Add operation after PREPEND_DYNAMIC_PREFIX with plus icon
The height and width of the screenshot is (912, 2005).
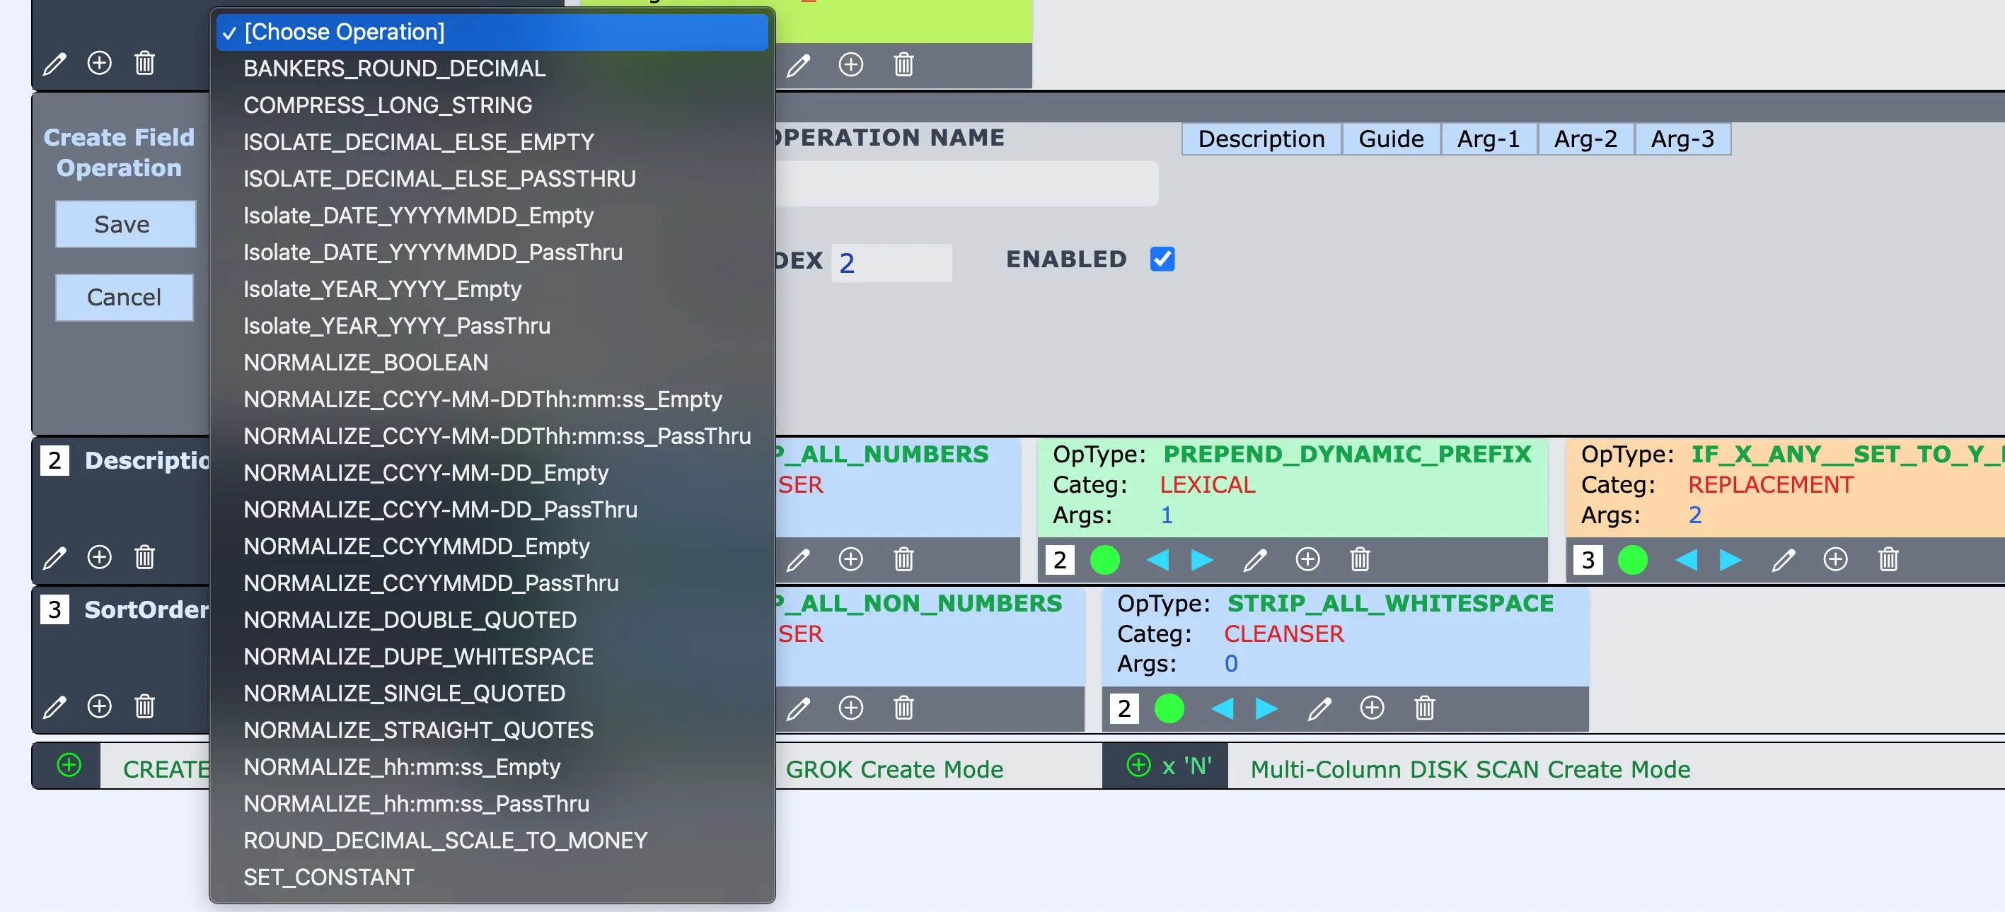1307,559
